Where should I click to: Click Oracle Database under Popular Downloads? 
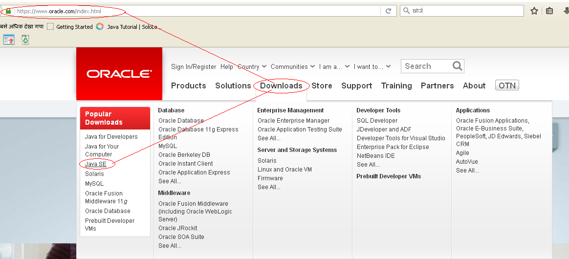(108, 211)
